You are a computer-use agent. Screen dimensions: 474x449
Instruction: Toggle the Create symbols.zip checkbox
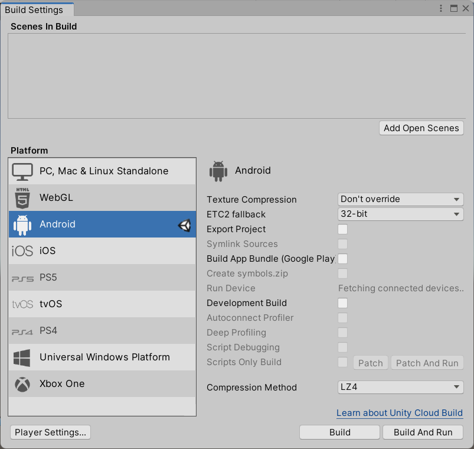342,274
